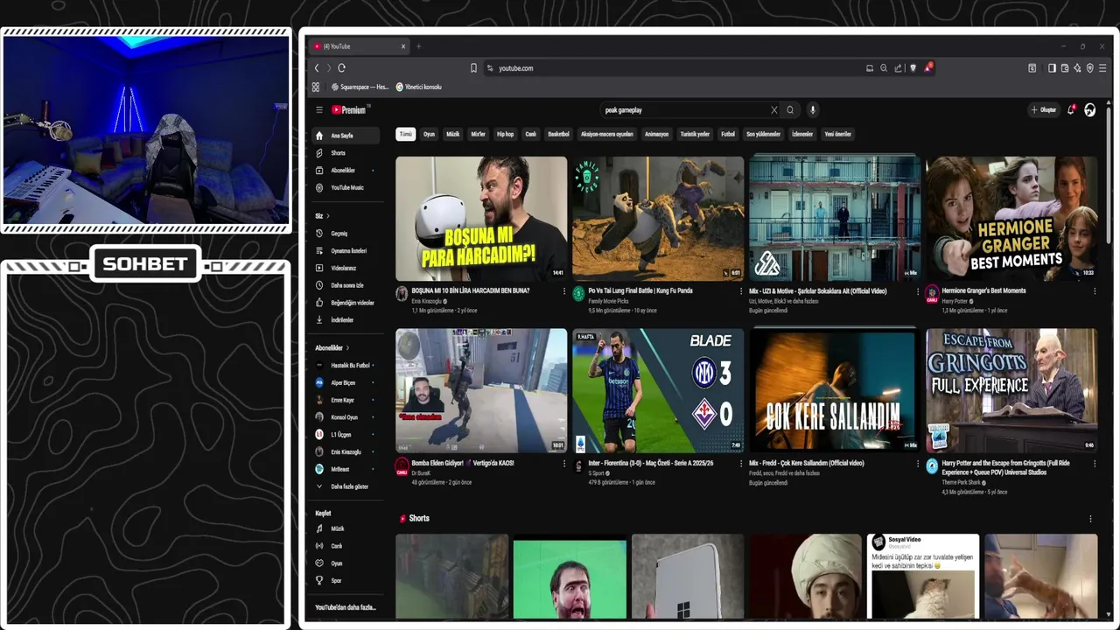Open Oynatma listeleri in the sidebar
1120x630 pixels.
click(x=346, y=251)
